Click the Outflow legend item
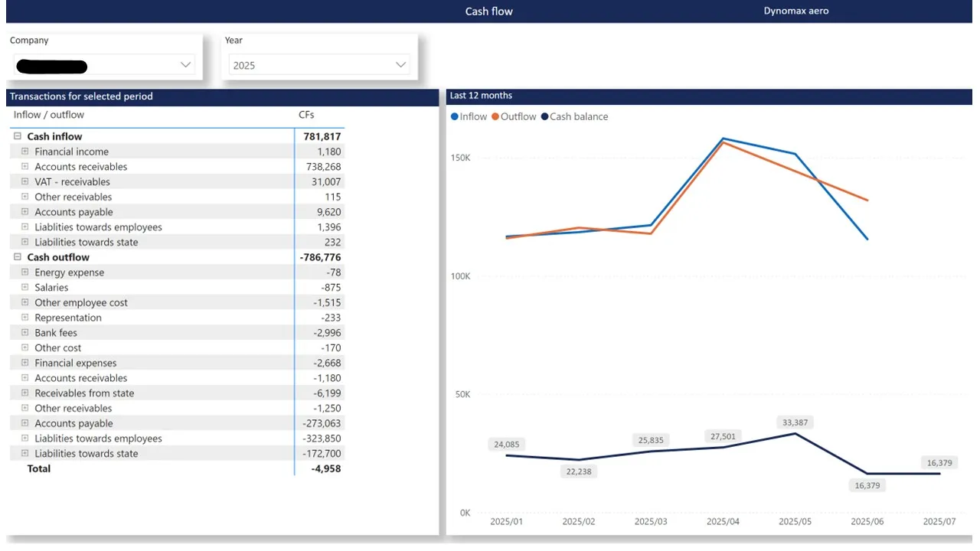This screenshot has width=980, height=551. pos(513,116)
